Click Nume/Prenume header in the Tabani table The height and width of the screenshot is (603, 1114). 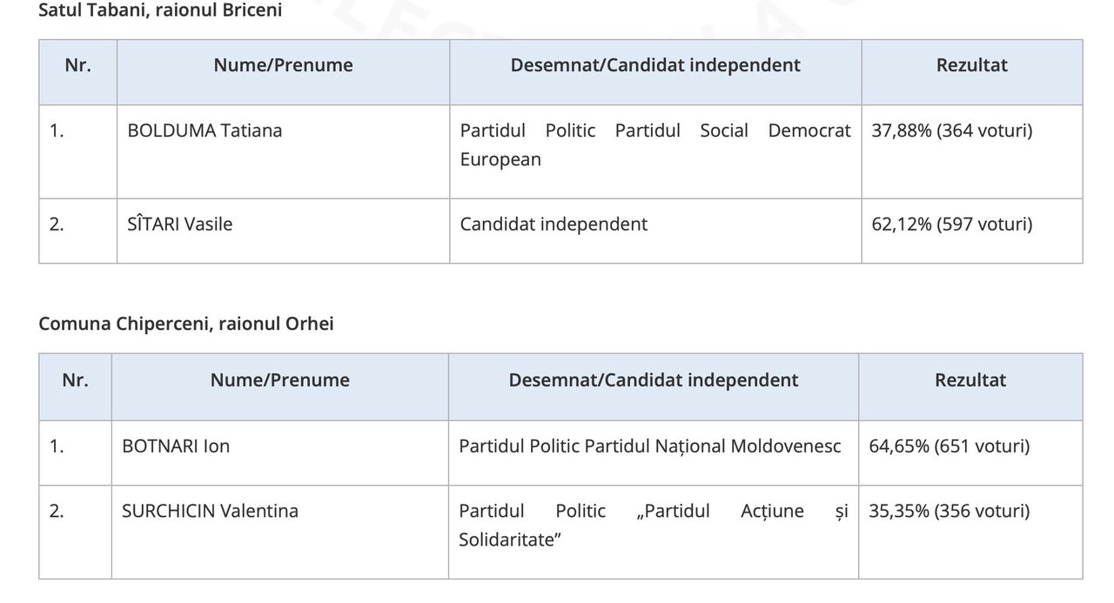coord(284,65)
